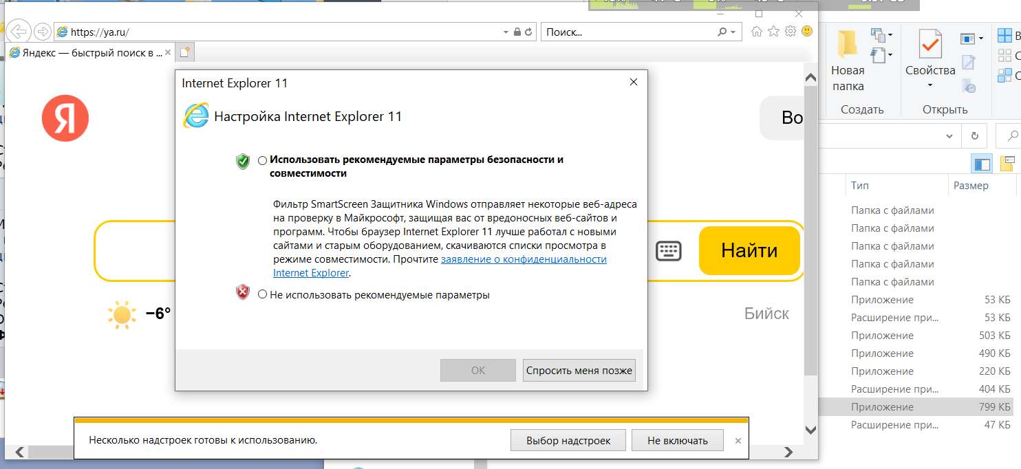This screenshot has width=1021, height=469.
Task: Click the IE horizontal scrollbar left arrow
Action: (x=20, y=452)
